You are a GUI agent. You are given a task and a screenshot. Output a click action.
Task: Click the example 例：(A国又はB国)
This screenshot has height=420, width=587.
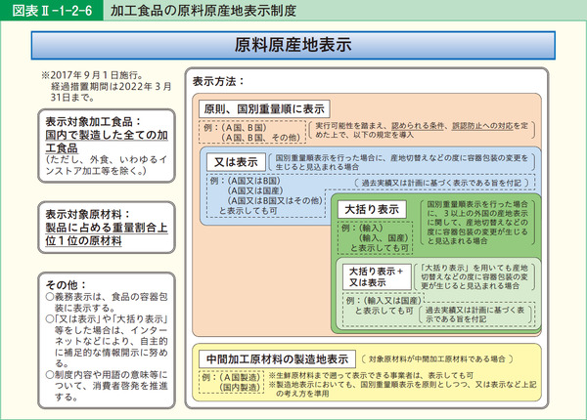[x=246, y=181]
